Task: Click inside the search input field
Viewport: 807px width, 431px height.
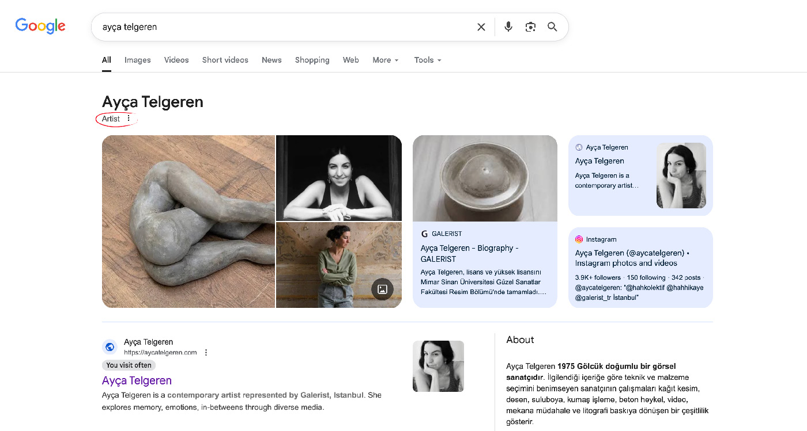Action: [282, 27]
